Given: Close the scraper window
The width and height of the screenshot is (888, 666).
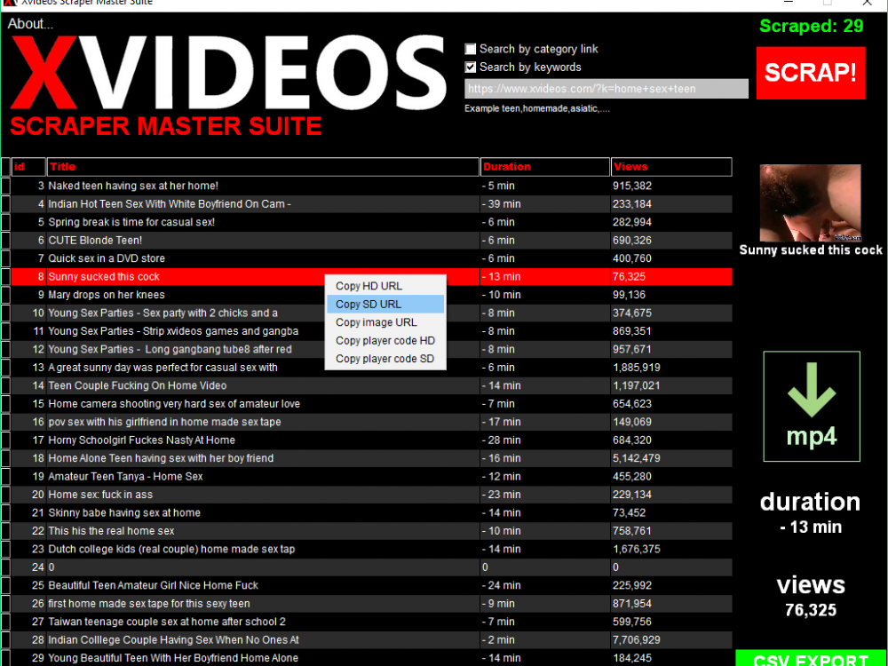Looking at the screenshot, I should coord(867,3).
